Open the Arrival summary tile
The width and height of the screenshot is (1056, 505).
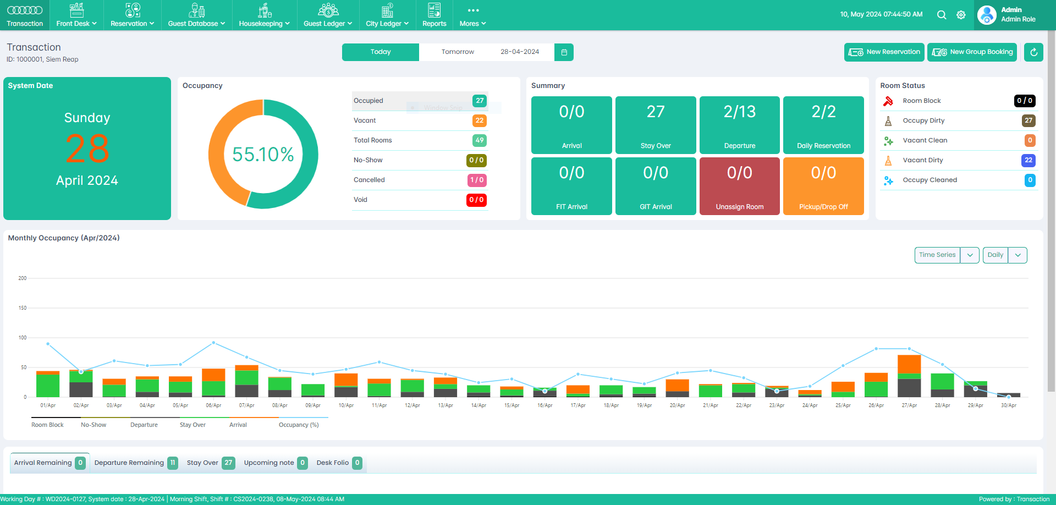[x=571, y=125]
